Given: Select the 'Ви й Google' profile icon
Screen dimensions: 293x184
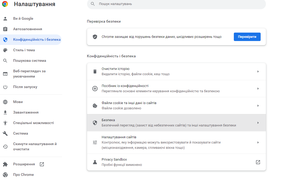Looking at the screenshot, I should coord(6,18).
